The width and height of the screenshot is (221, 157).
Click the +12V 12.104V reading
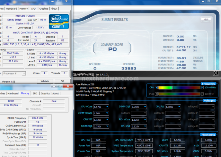tap(209, 145)
